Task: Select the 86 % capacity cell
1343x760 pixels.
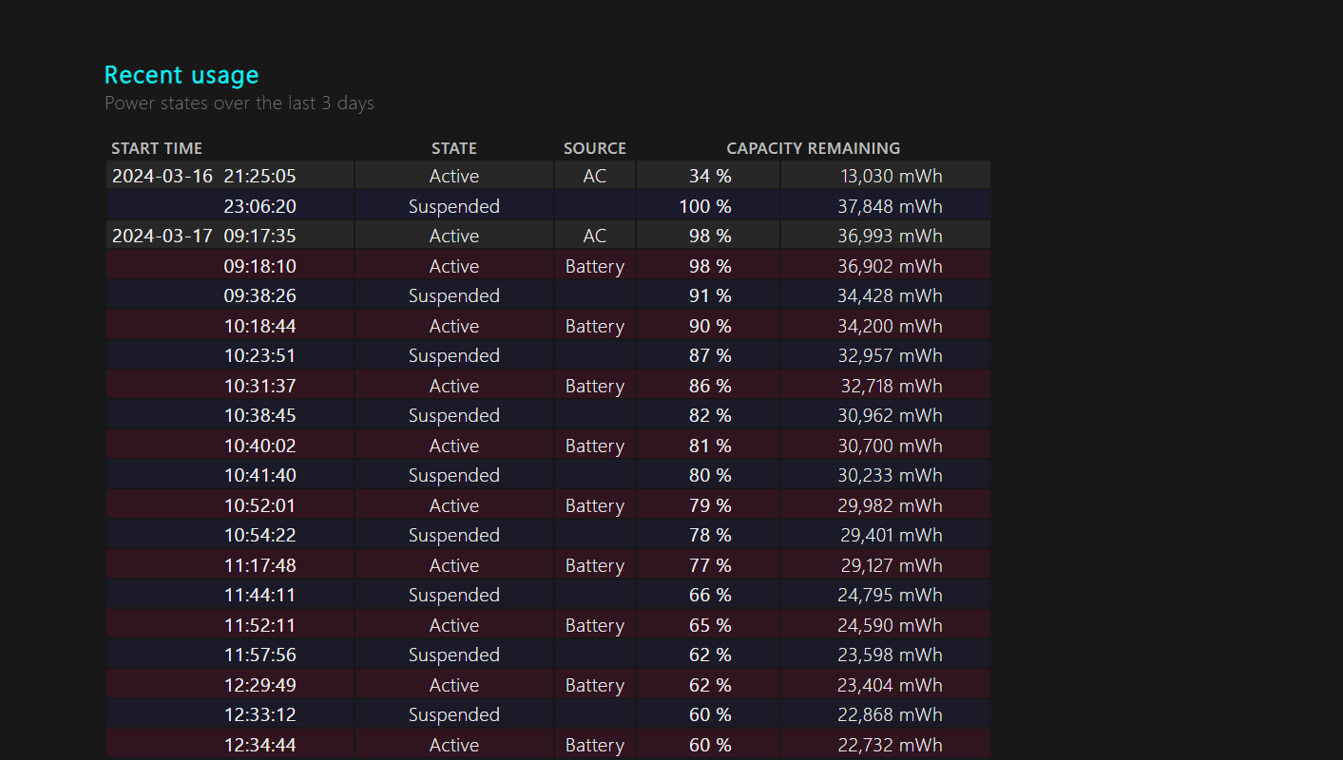Action: point(710,386)
